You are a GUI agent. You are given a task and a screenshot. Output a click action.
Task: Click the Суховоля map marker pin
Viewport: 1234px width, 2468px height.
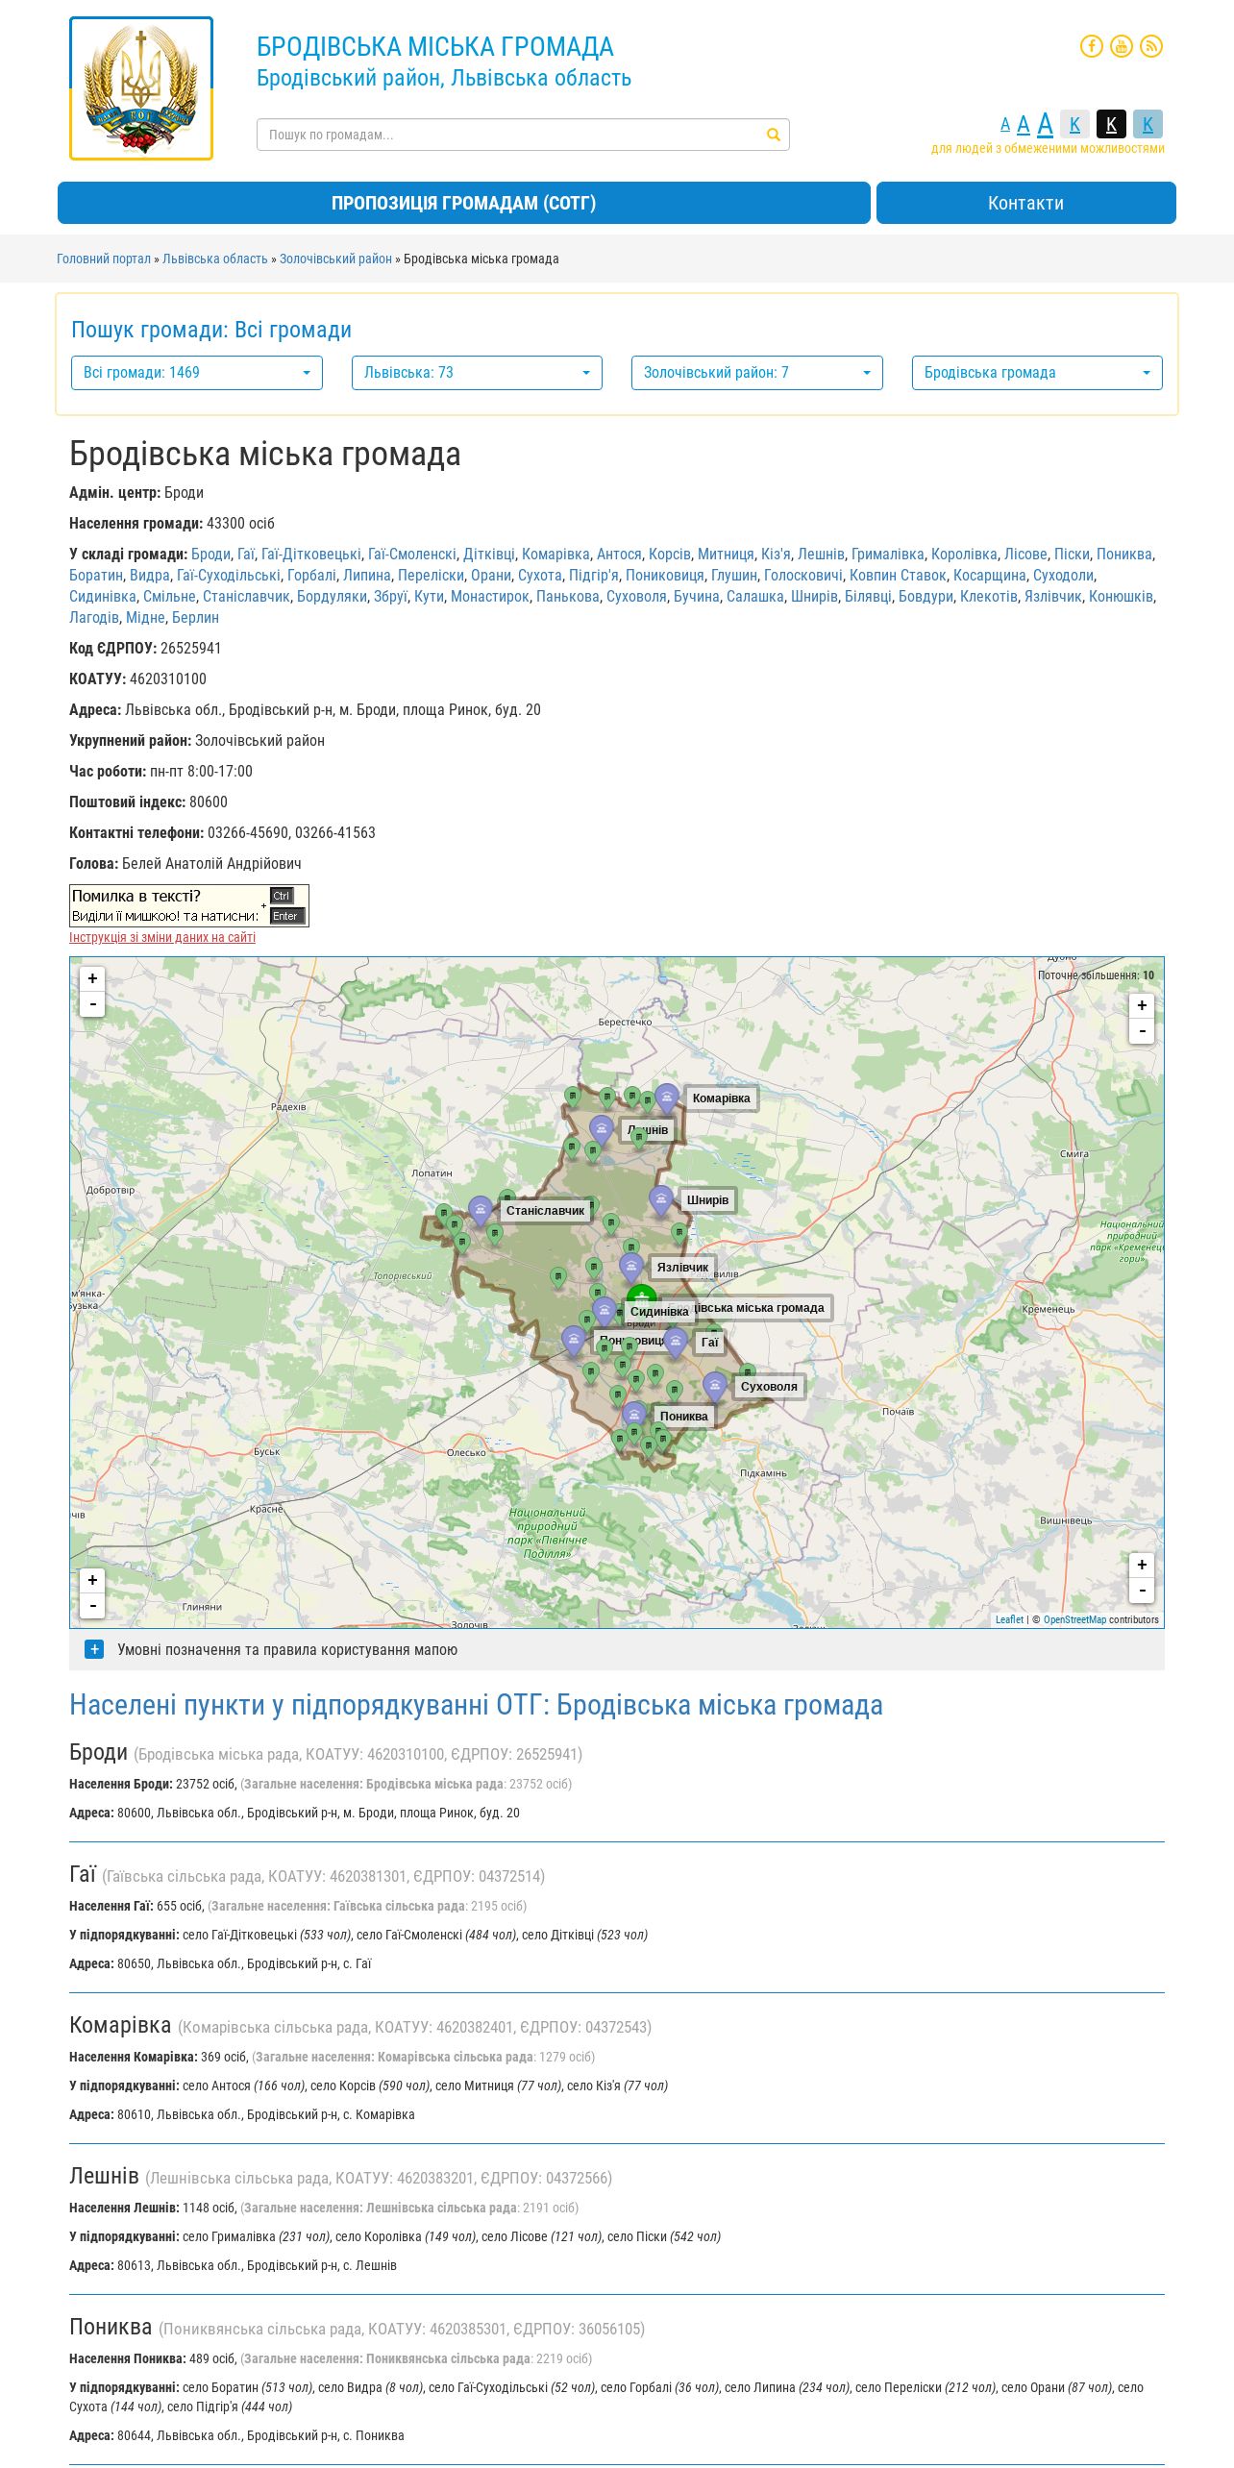[714, 1387]
